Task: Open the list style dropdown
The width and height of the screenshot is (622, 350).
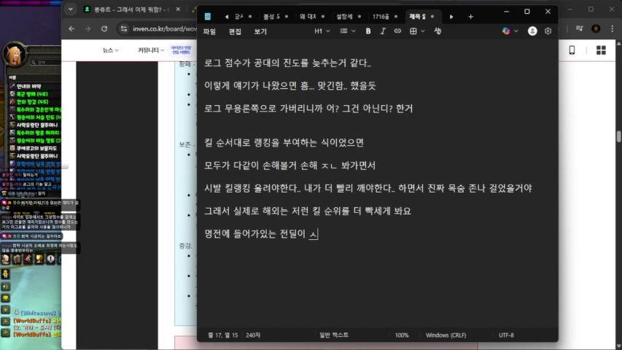Action: click(x=347, y=31)
